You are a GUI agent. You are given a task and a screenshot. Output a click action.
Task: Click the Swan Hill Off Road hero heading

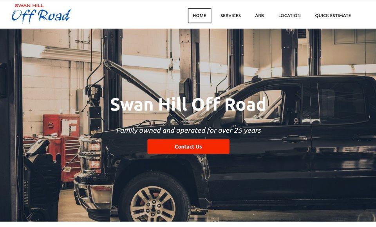[x=188, y=105]
